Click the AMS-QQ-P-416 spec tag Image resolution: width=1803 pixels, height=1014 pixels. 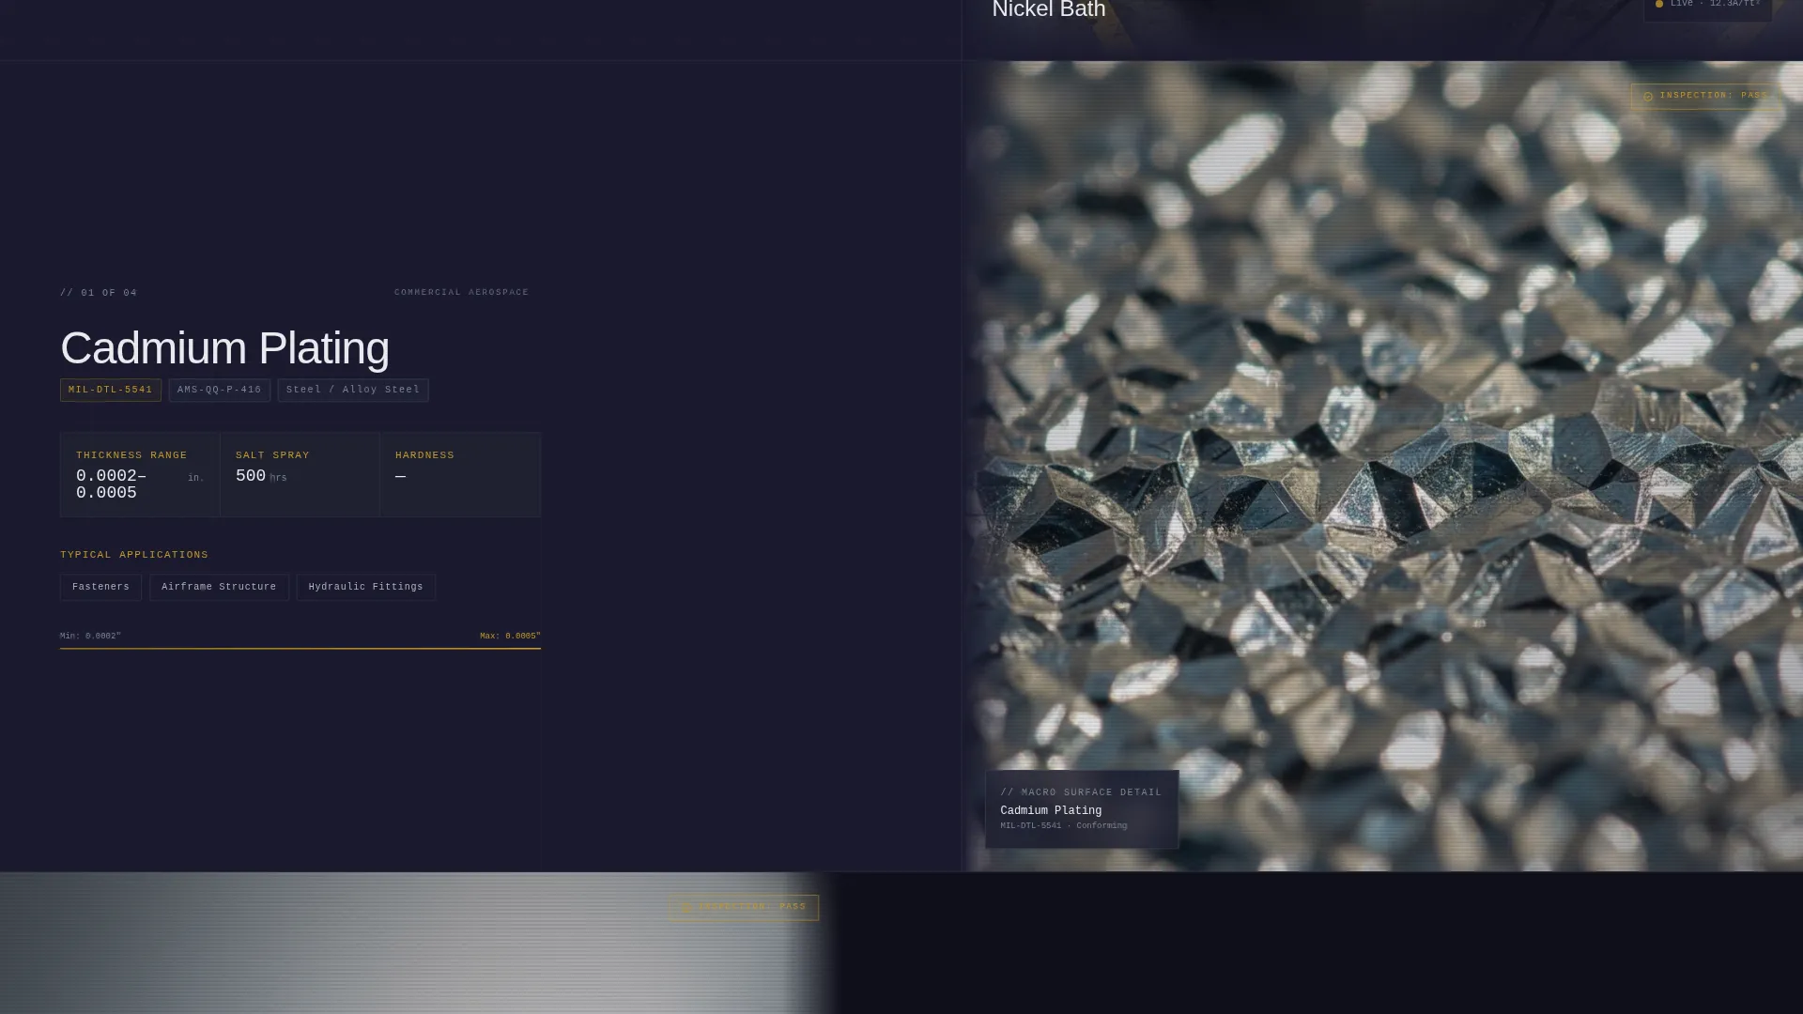click(220, 390)
